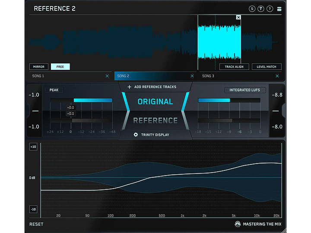Open the hamburger menu icon in header
This screenshot has height=233, width=311.
pyautogui.click(x=279, y=9)
